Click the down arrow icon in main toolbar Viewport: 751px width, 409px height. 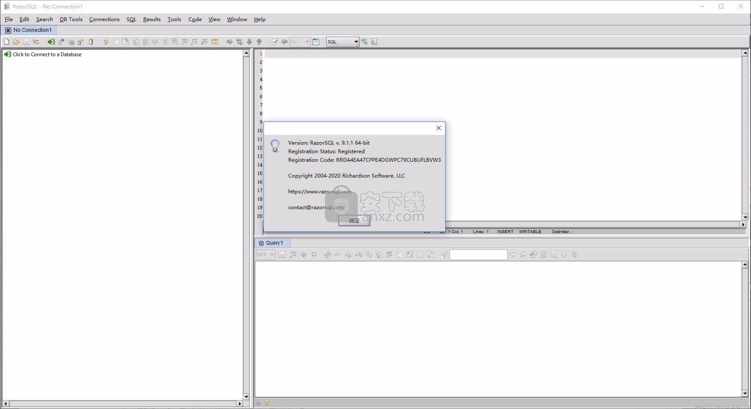point(249,42)
